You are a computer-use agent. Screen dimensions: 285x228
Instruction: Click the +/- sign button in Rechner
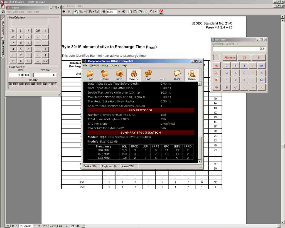[235, 87]
